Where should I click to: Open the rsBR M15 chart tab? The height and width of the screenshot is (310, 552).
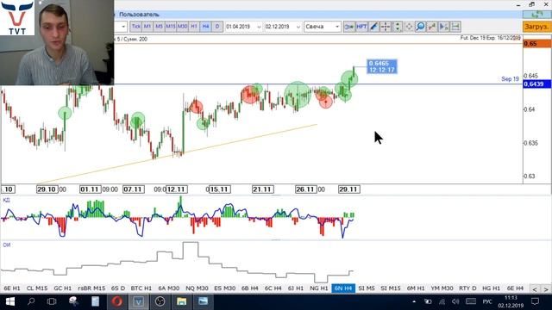point(91,288)
